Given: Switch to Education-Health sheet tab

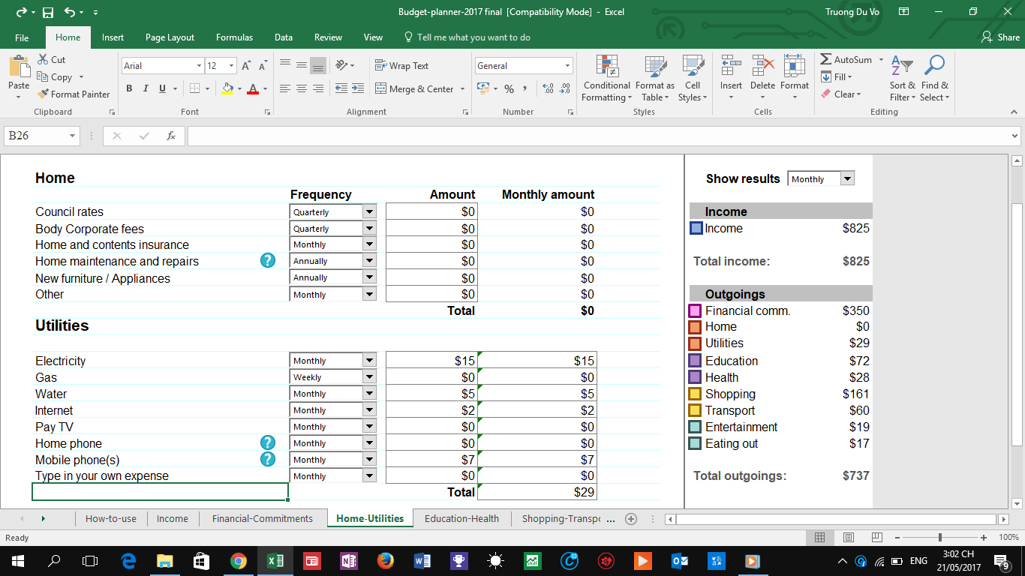Looking at the screenshot, I should pos(461,518).
